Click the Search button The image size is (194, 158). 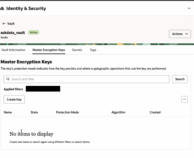click(x=180, y=79)
